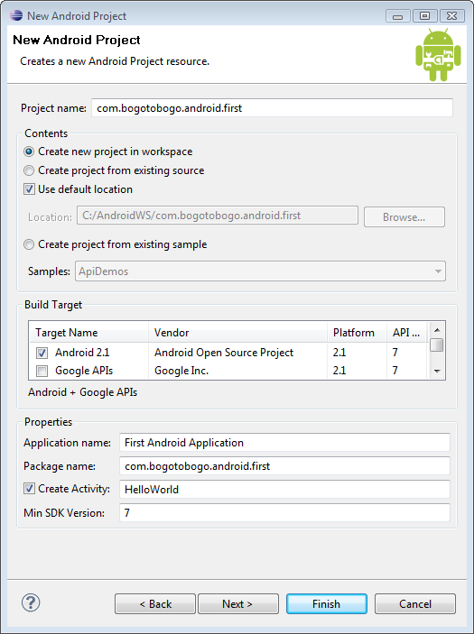Click the Target Name column header
This screenshot has height=634, width=474.
[88, 333]
